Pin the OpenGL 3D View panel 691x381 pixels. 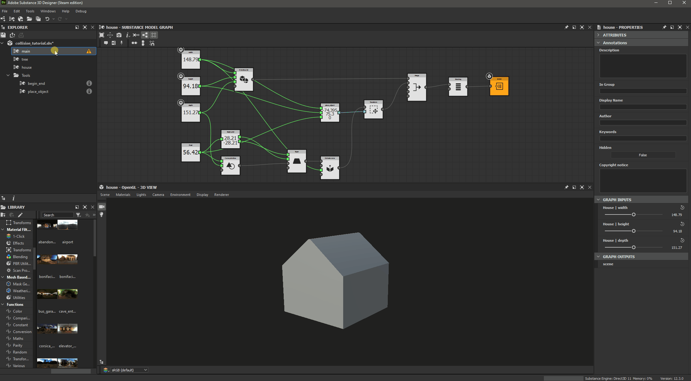click(x=566, y=187)
